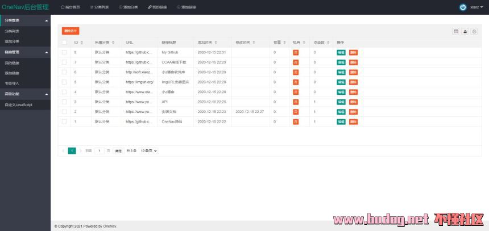Click the print table icon

[x=474, y=31]
